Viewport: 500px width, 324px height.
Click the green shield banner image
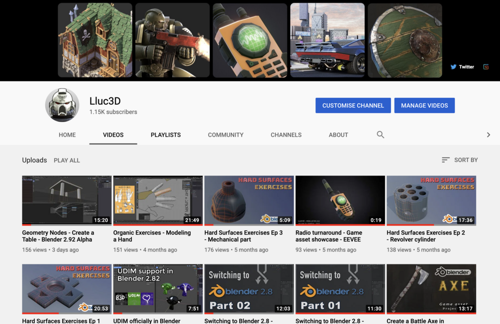405,40
